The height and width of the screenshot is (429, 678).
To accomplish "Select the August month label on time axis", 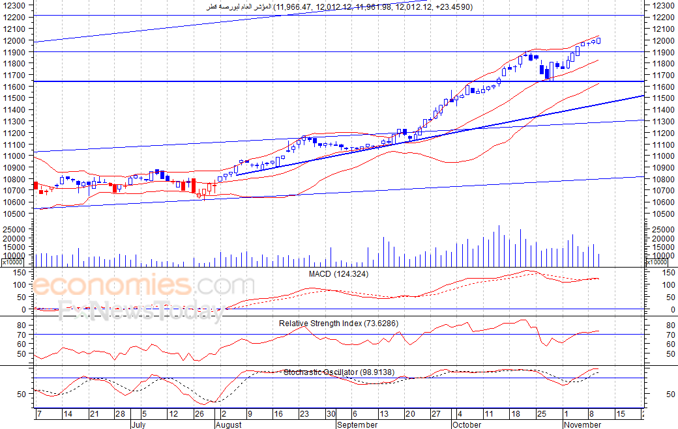I will (x=228, y=424).
